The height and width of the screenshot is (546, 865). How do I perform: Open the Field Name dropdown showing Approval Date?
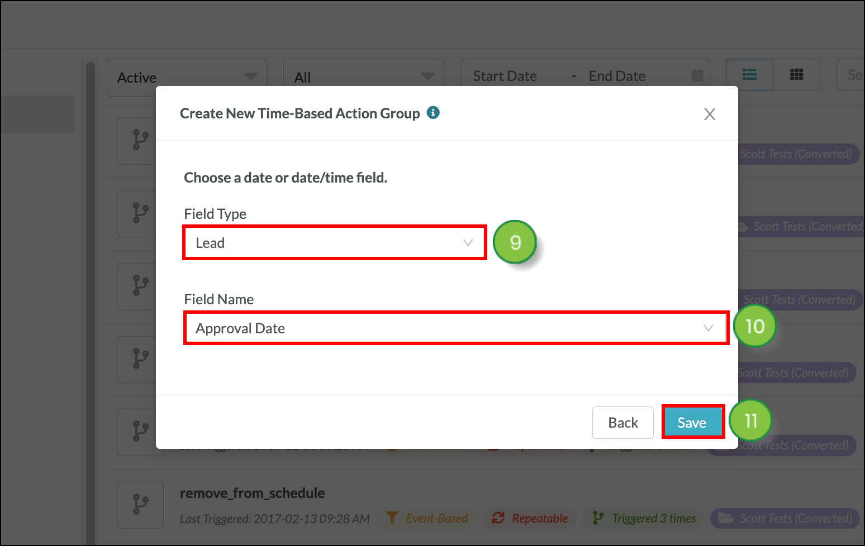(456, 328)
